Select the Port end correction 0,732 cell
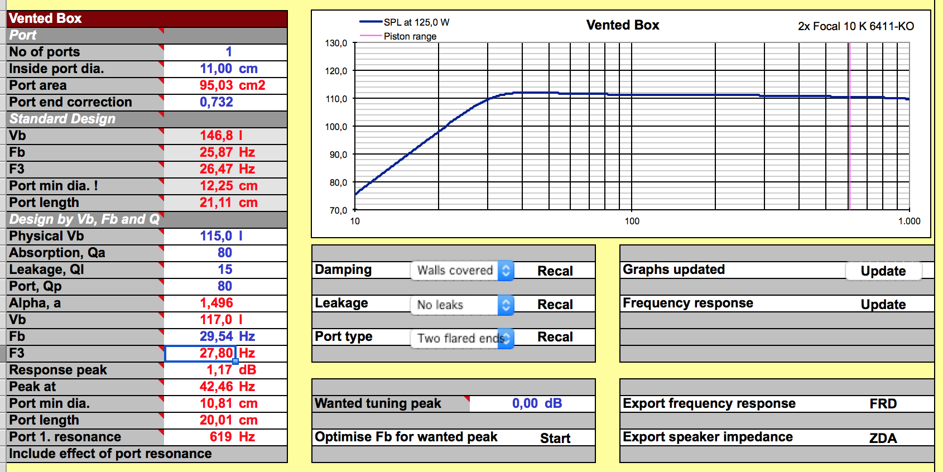 point(225,102)
